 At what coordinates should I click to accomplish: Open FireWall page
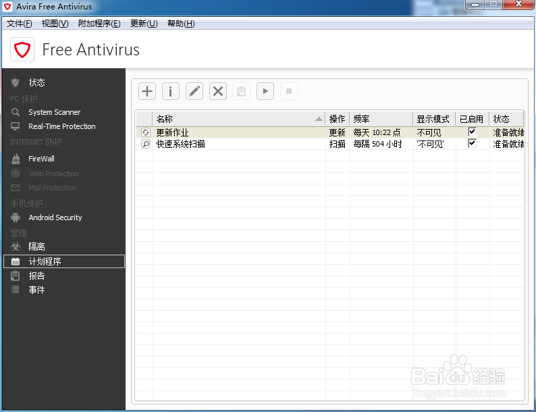tap(41, 159)
